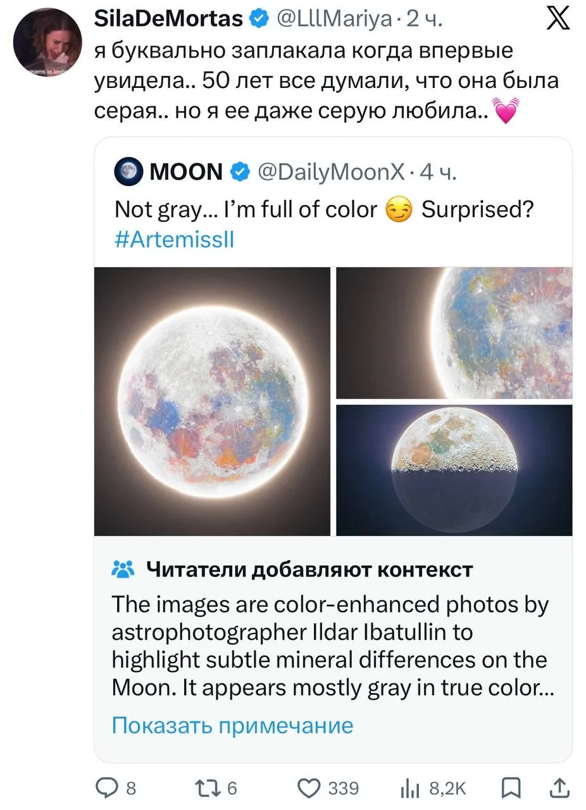Like the tweet with heart icon
This screenshot has width=586, height=810.
click(309, 787)
